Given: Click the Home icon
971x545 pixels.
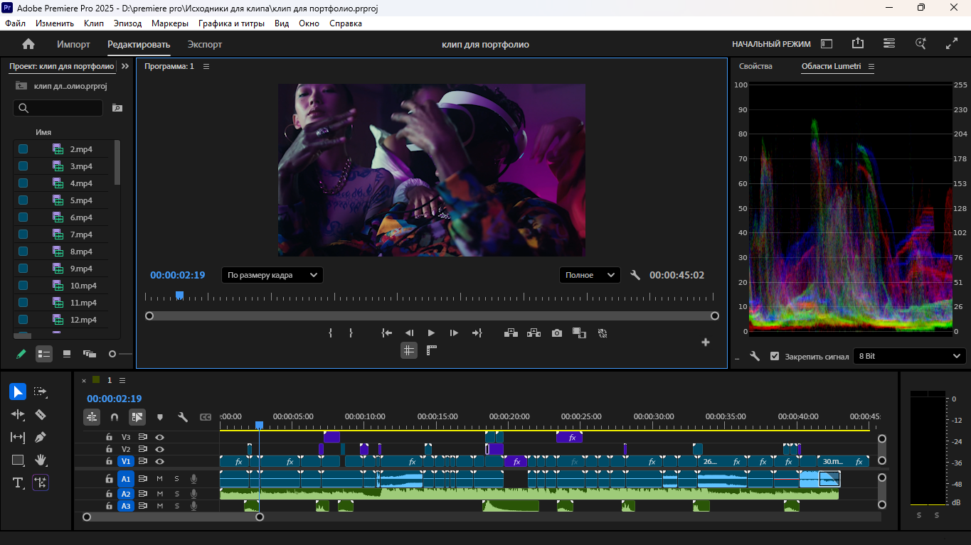Looking at the screenshot, I should pos(28,44).
